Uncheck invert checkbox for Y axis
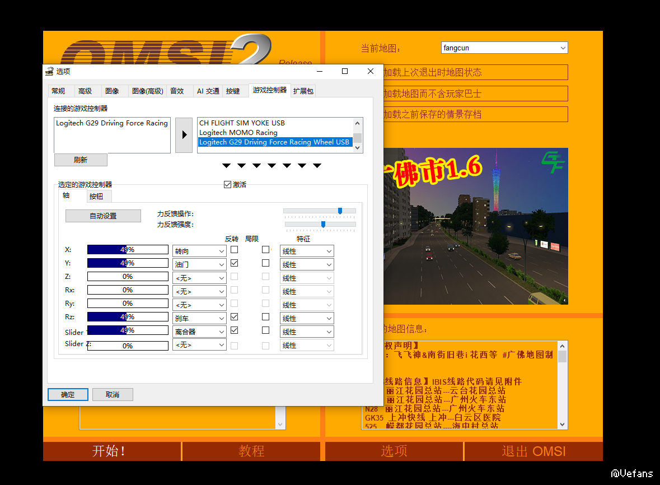The width and height of the screenshot is (660, 485). (235, 263)
